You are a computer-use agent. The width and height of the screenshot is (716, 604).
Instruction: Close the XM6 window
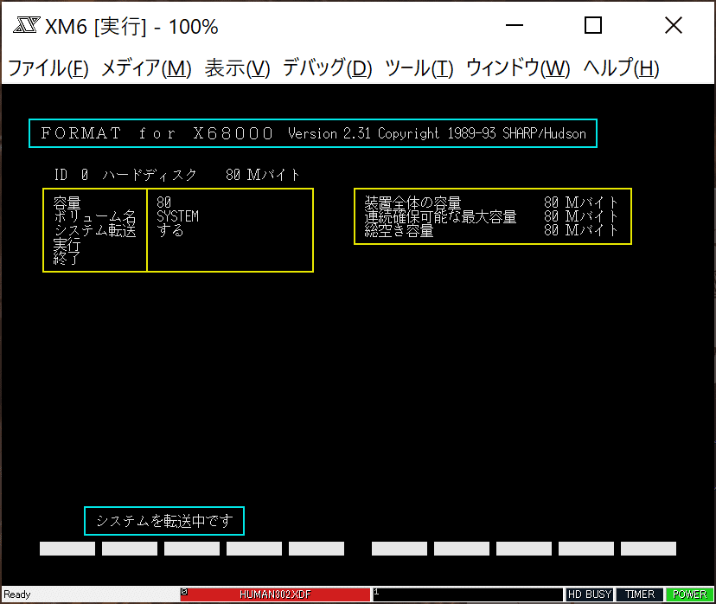click(x=673, y=26)
